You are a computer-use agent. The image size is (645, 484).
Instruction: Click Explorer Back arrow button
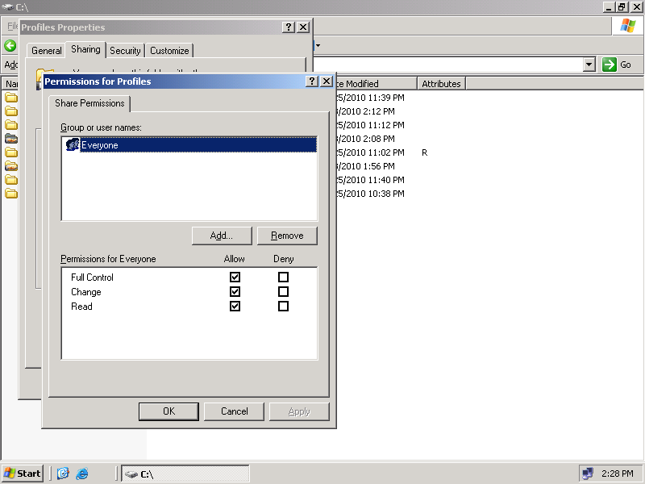(x=10, y=46)
